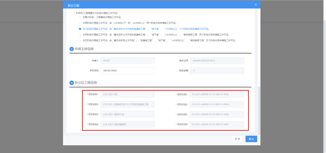Click the 项目代码2 field ending in 0005
Screen dimensions: 326x153
tap(216, 104)
